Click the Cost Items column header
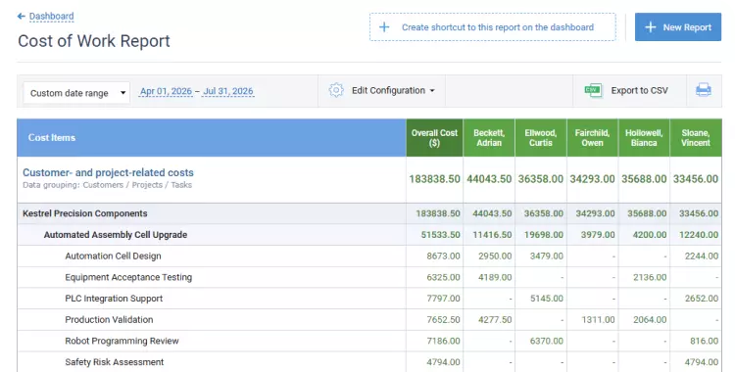Screen dimensions: 735x372 (x=212, y=138)
